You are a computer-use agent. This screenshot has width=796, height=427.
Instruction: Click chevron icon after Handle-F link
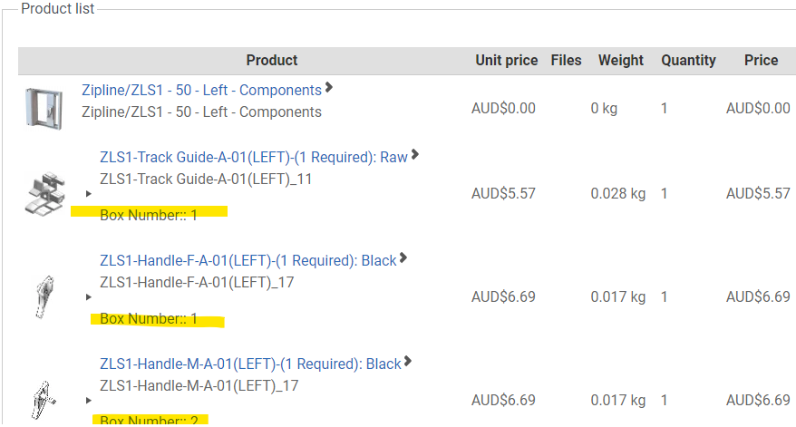tap(403, 258)
